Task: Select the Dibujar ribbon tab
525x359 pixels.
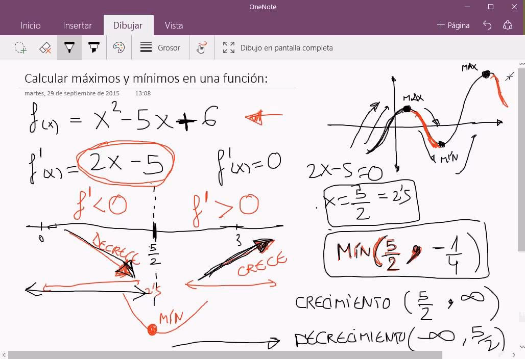Action: click(128, 25)
